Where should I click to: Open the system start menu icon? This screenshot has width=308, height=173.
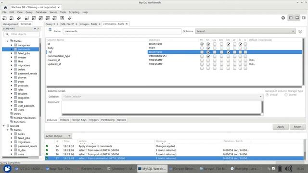point(7,169)
